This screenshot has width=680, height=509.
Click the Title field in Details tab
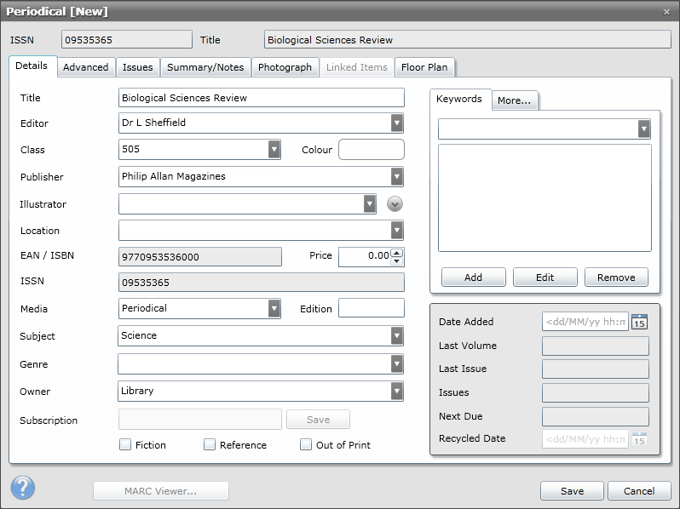tap(262, 98)
